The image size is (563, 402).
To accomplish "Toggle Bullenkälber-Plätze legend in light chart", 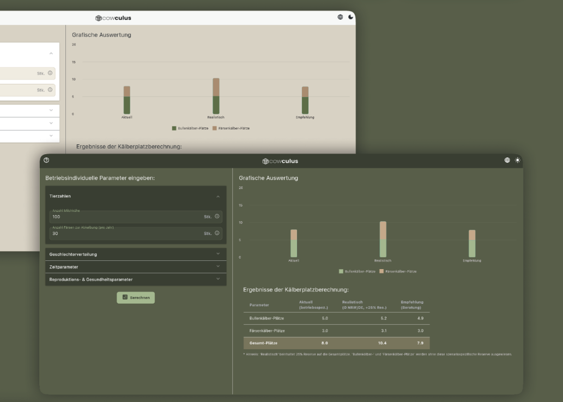I will pos(190,129).
